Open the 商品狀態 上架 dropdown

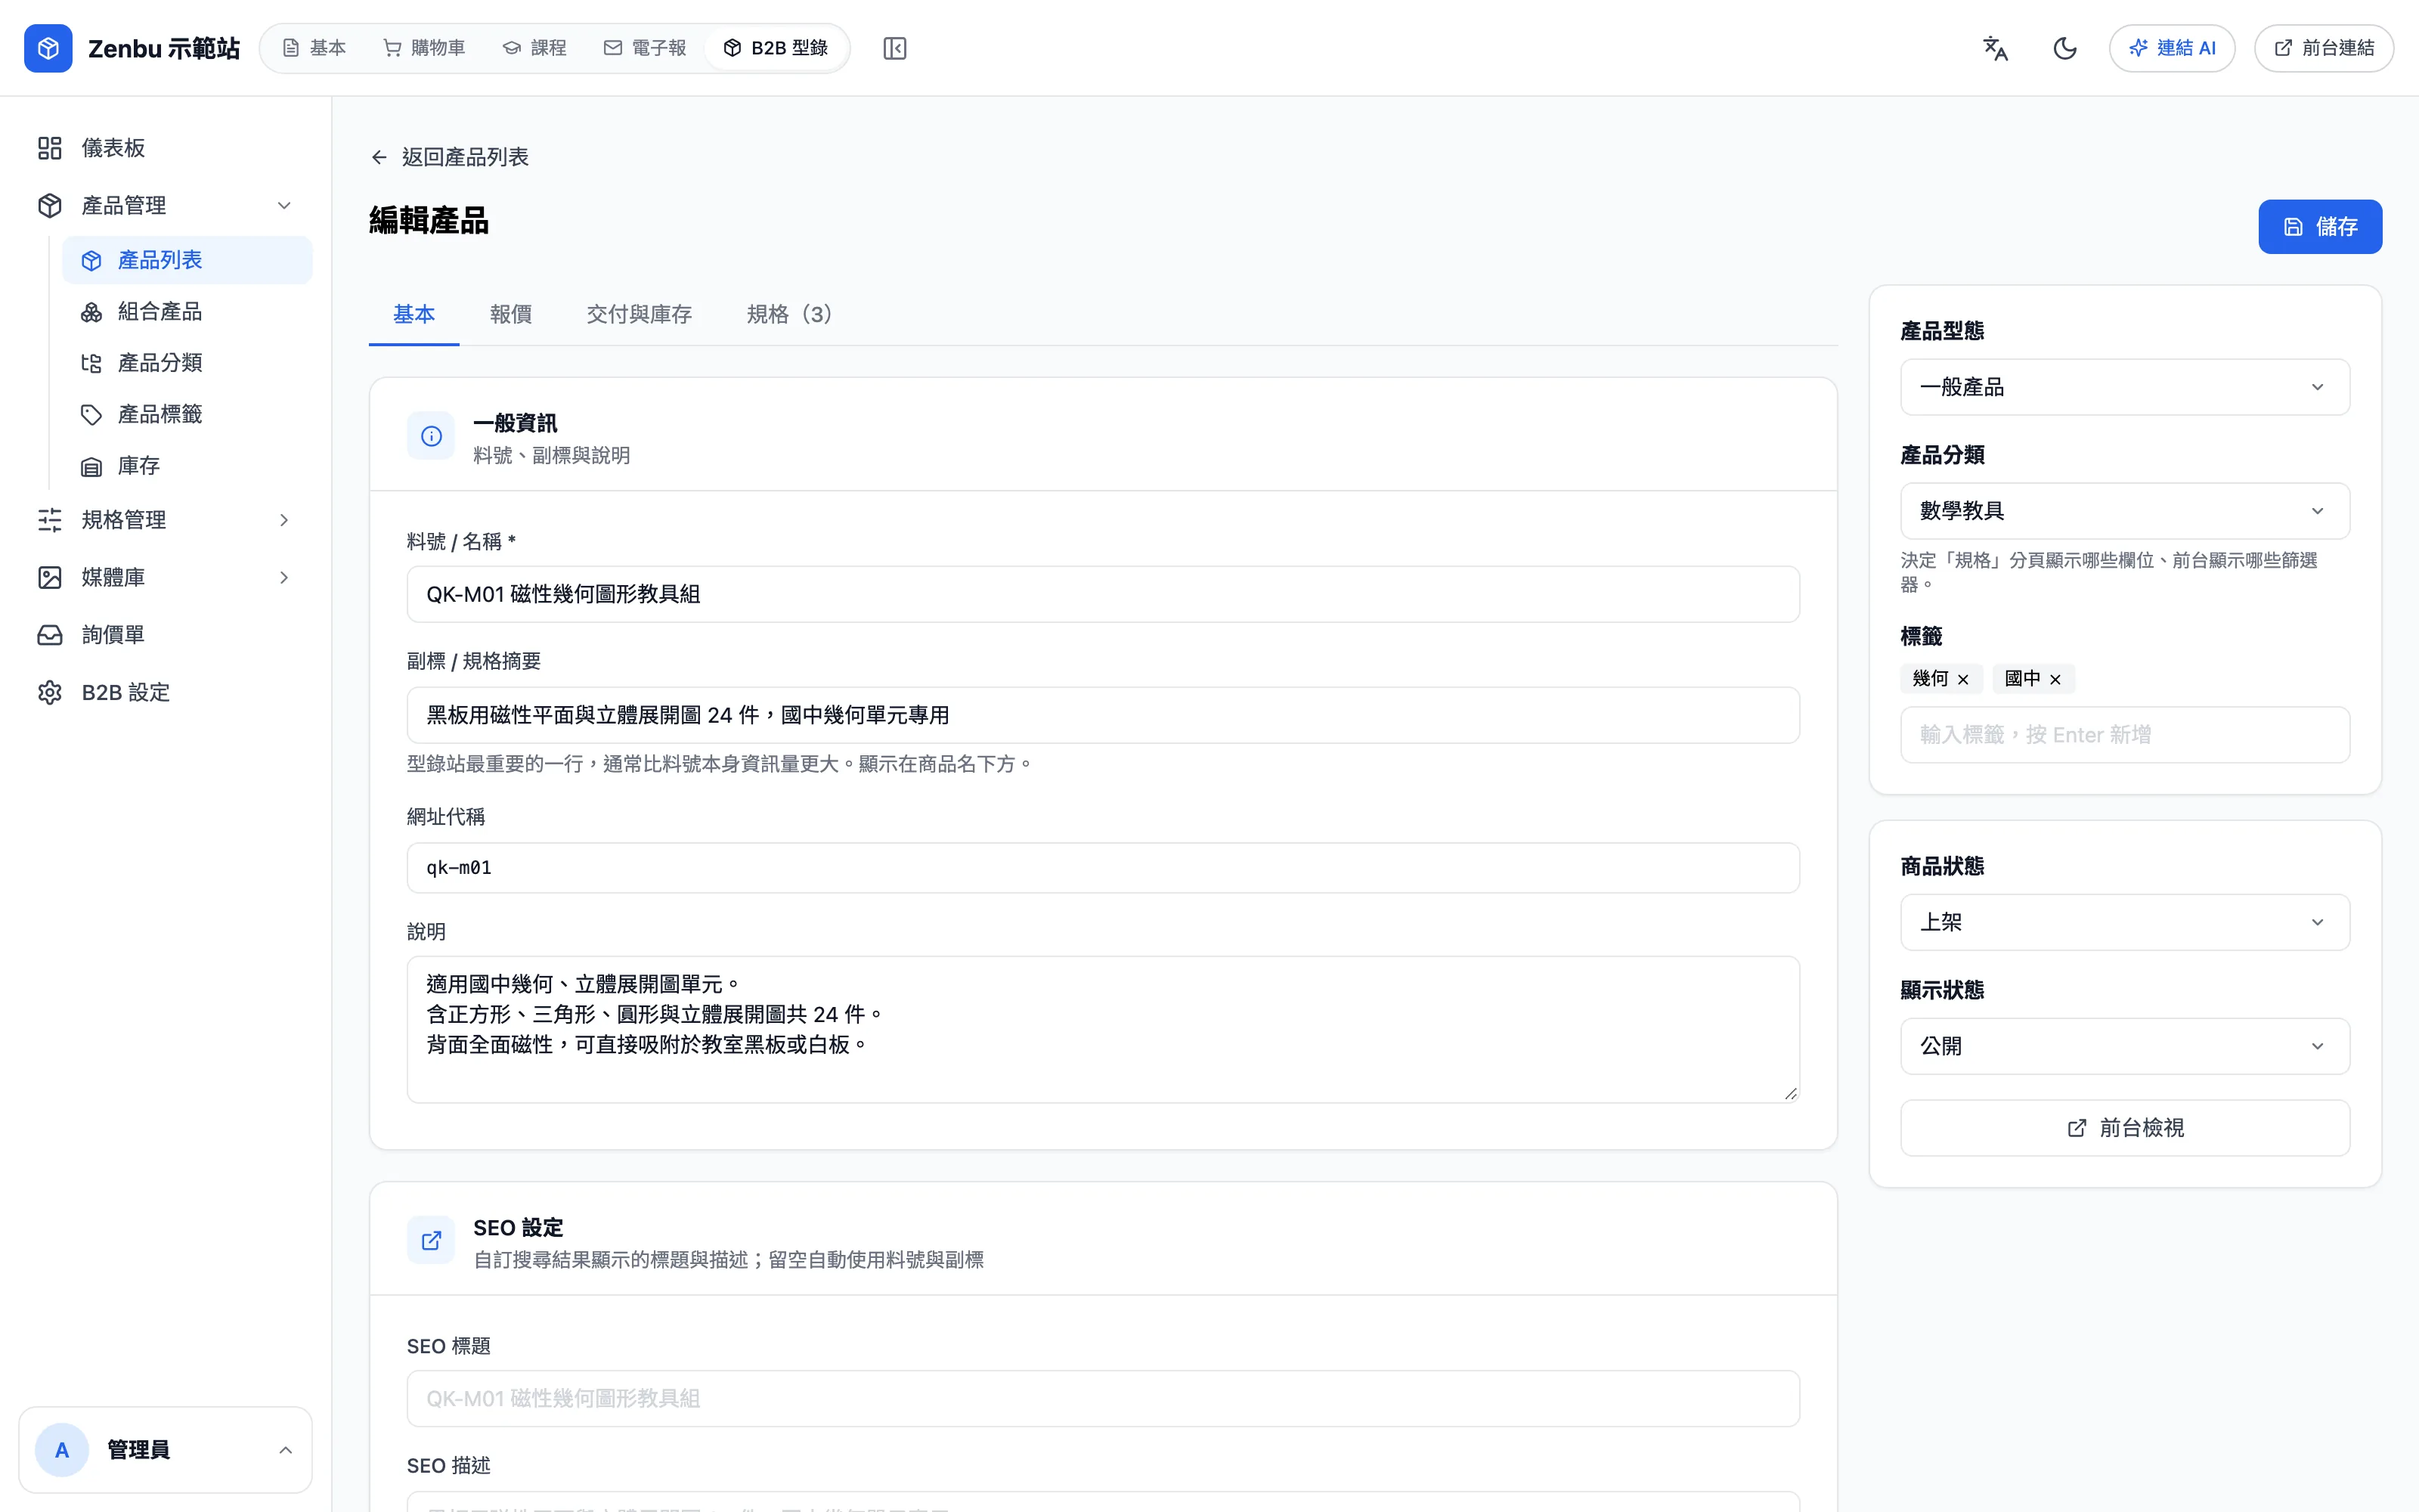click(2124, 922)
